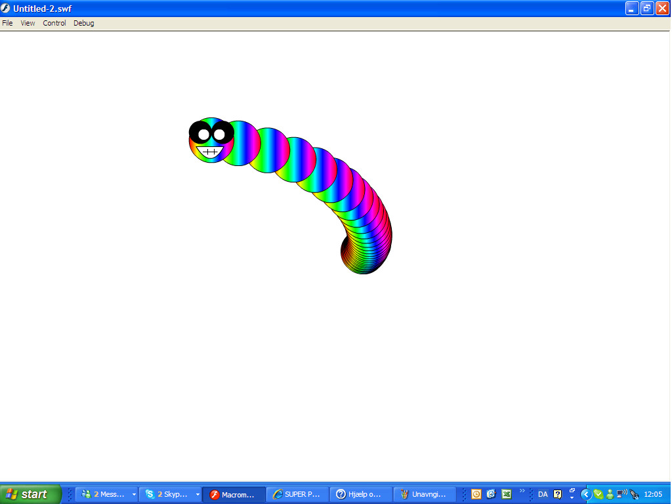This screenshot has height=504, width=672.
Task: Click the Start button
Action: click(x=30, y=493)
